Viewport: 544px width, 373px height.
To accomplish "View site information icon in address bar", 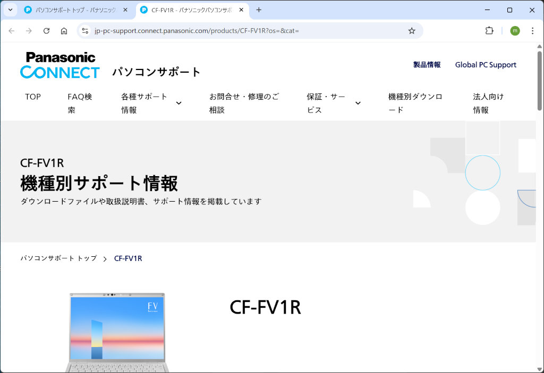I will coord(85,31).
